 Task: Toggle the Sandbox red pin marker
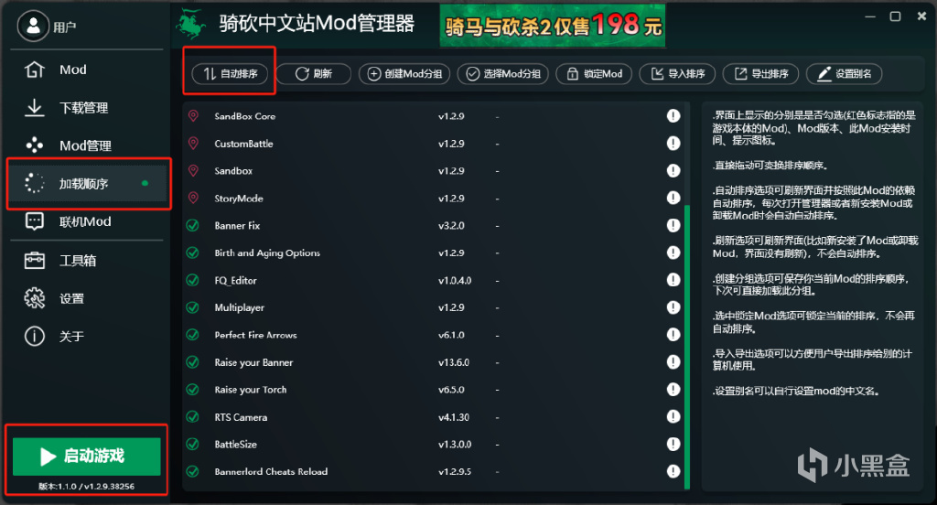(x=193, y=171)
